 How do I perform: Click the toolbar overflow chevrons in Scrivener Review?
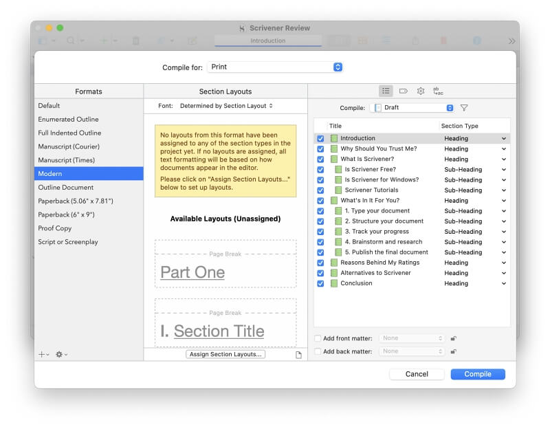511,41
